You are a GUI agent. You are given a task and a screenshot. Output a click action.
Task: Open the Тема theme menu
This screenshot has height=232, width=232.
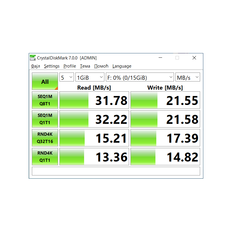(x=85, y=66)
